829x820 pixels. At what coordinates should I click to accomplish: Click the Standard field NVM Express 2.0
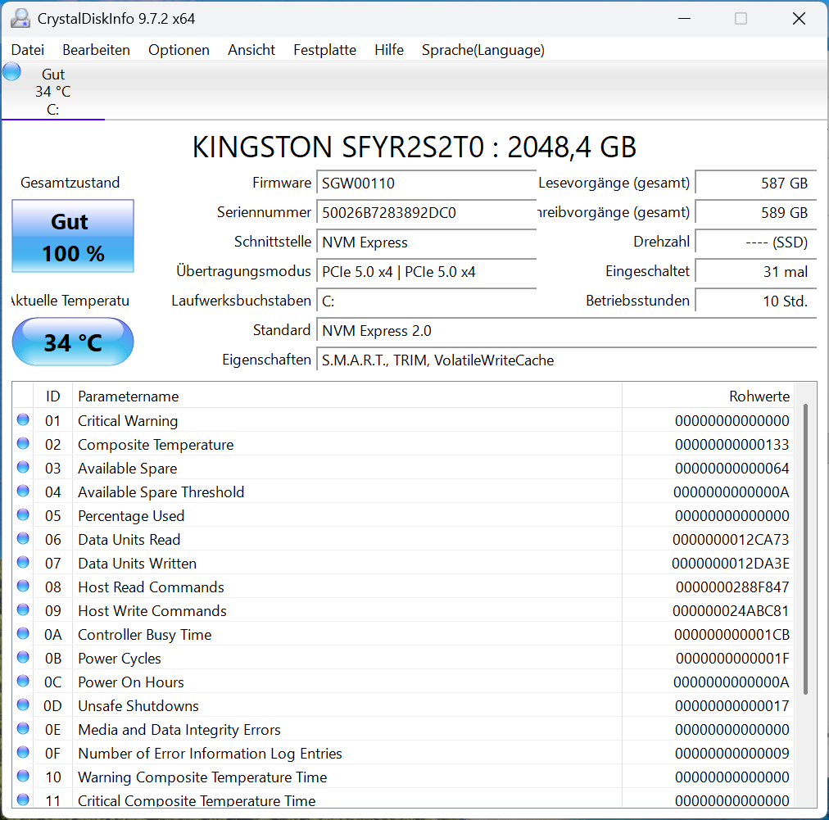coord(566,331)
